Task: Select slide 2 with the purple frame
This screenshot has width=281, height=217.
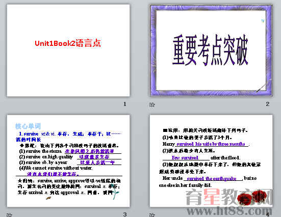Action: [x=211, y=50]
